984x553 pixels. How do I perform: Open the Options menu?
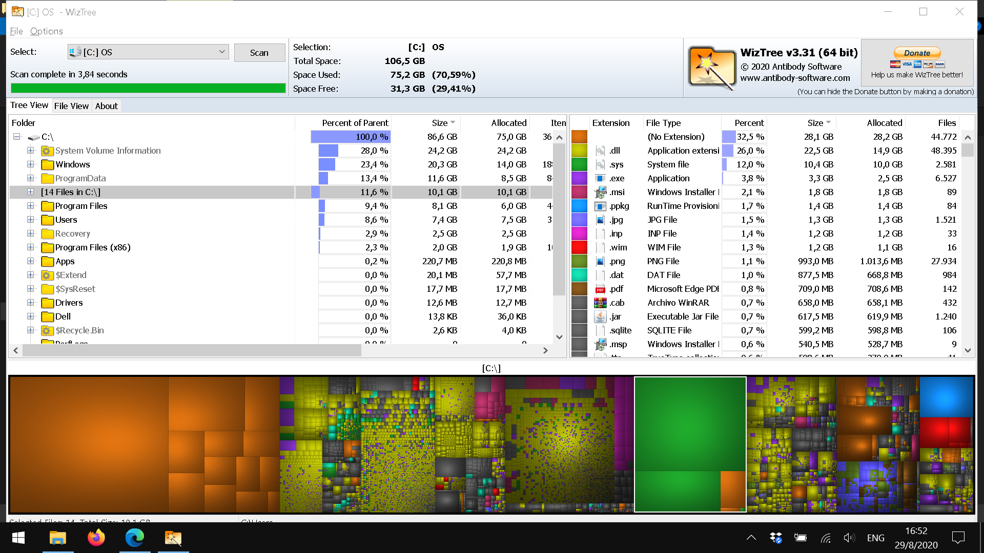tap(46, 31)
